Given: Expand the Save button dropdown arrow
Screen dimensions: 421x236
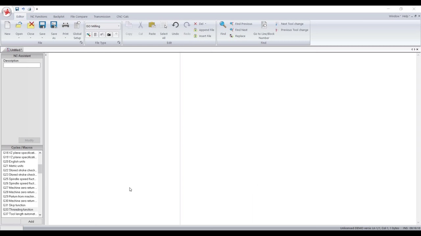Looking at the screenshot, I should click(42, 38).
